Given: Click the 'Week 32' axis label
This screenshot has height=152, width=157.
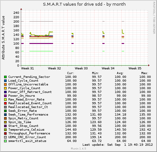Looking at the screenshot, I should pyautogui.click(x=54, y=68).
